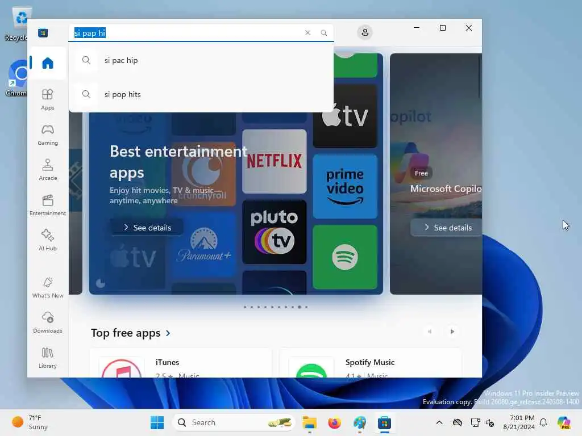Open the Chrome desktop shortcut
This screenshot has width=582, height=436.
click(16, 78)
